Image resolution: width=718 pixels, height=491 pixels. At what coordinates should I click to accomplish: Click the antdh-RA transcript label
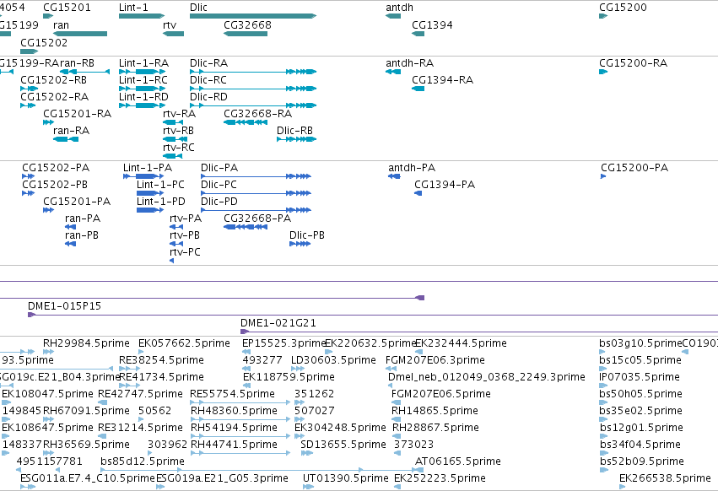(x=409, y=62)
